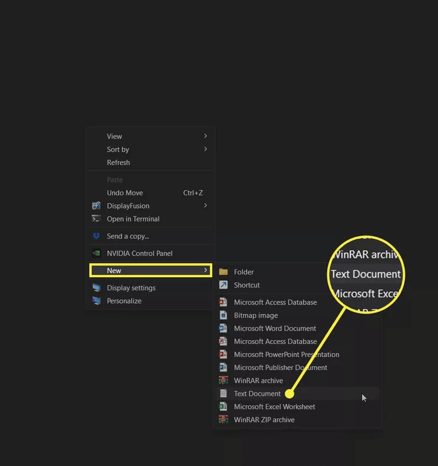Click the Text Document page icon

tap(223, 393)
